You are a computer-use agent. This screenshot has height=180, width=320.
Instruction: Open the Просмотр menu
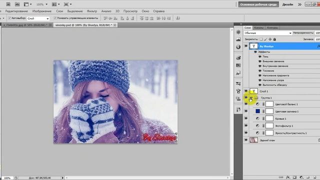coord(130,11)
